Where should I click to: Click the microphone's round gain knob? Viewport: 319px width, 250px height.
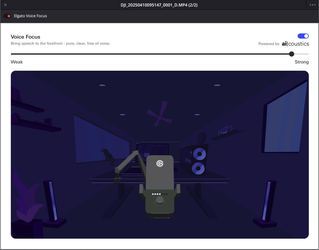160,200
